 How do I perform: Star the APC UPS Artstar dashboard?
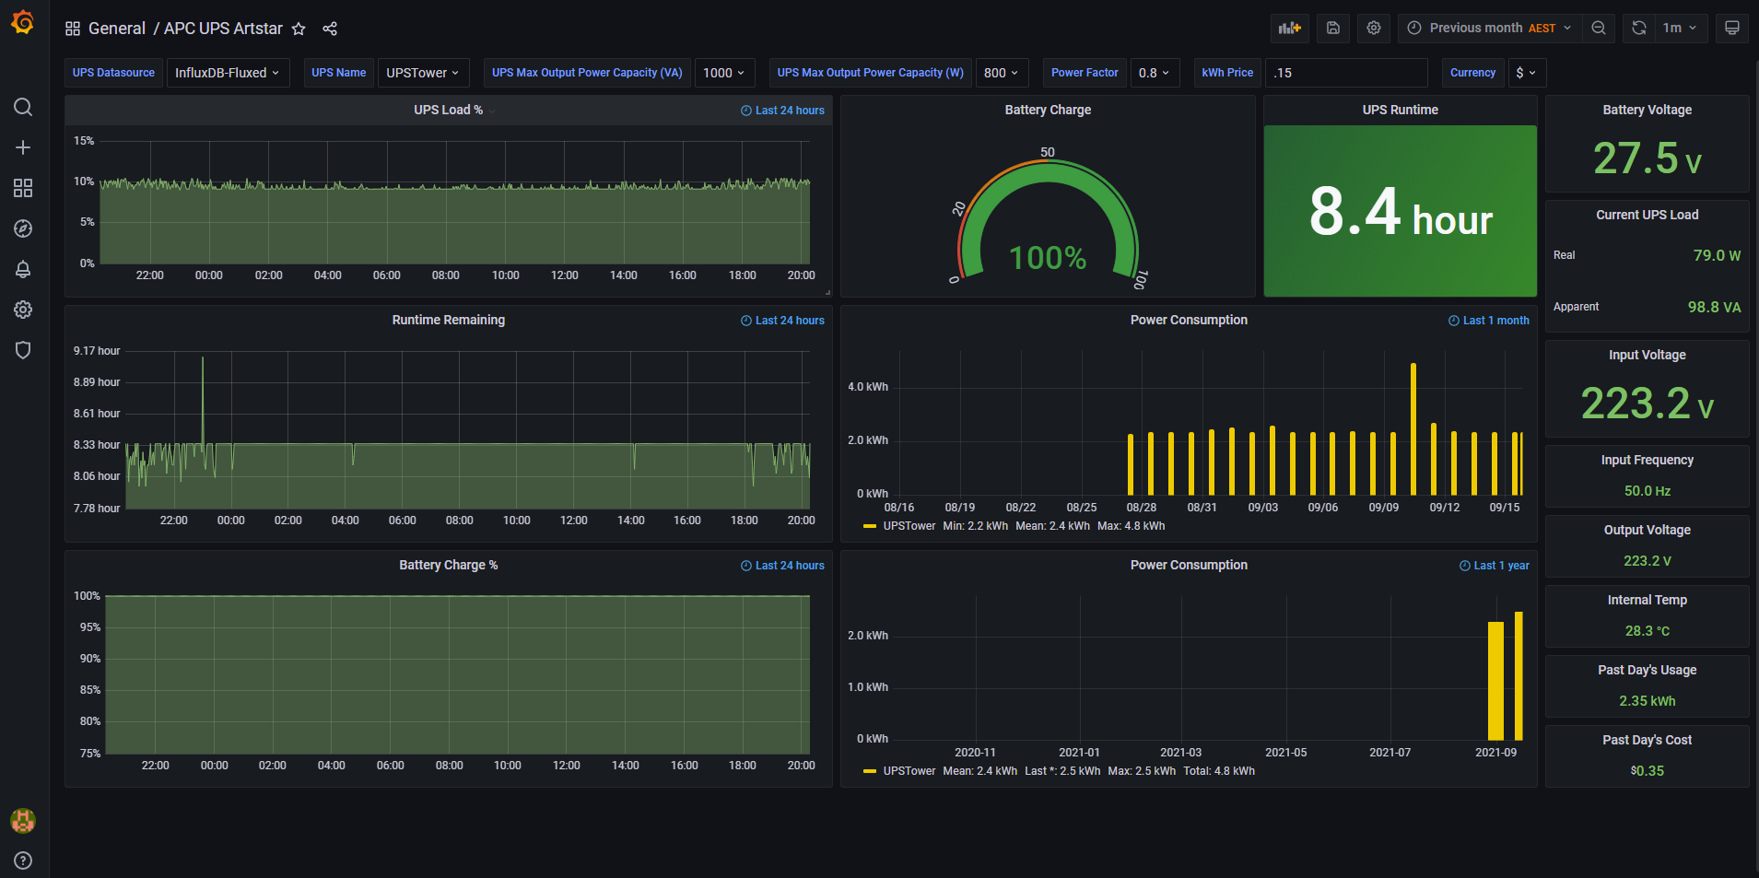pos(299,29)
